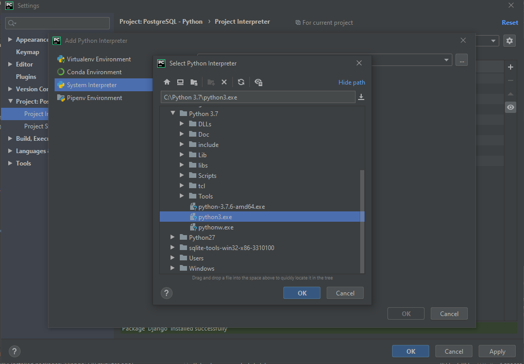This screenshot has width=524, height=364.
Task: Expand the Python27 folder
Action: [173, 237]
